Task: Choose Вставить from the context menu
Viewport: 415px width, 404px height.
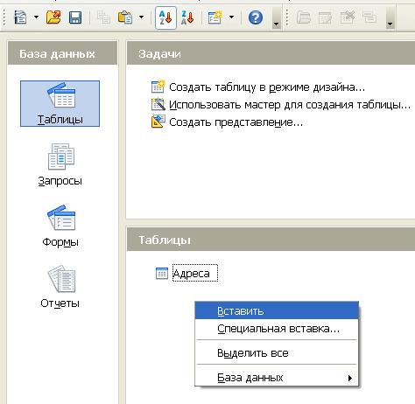Action: [x=277, y=310]
